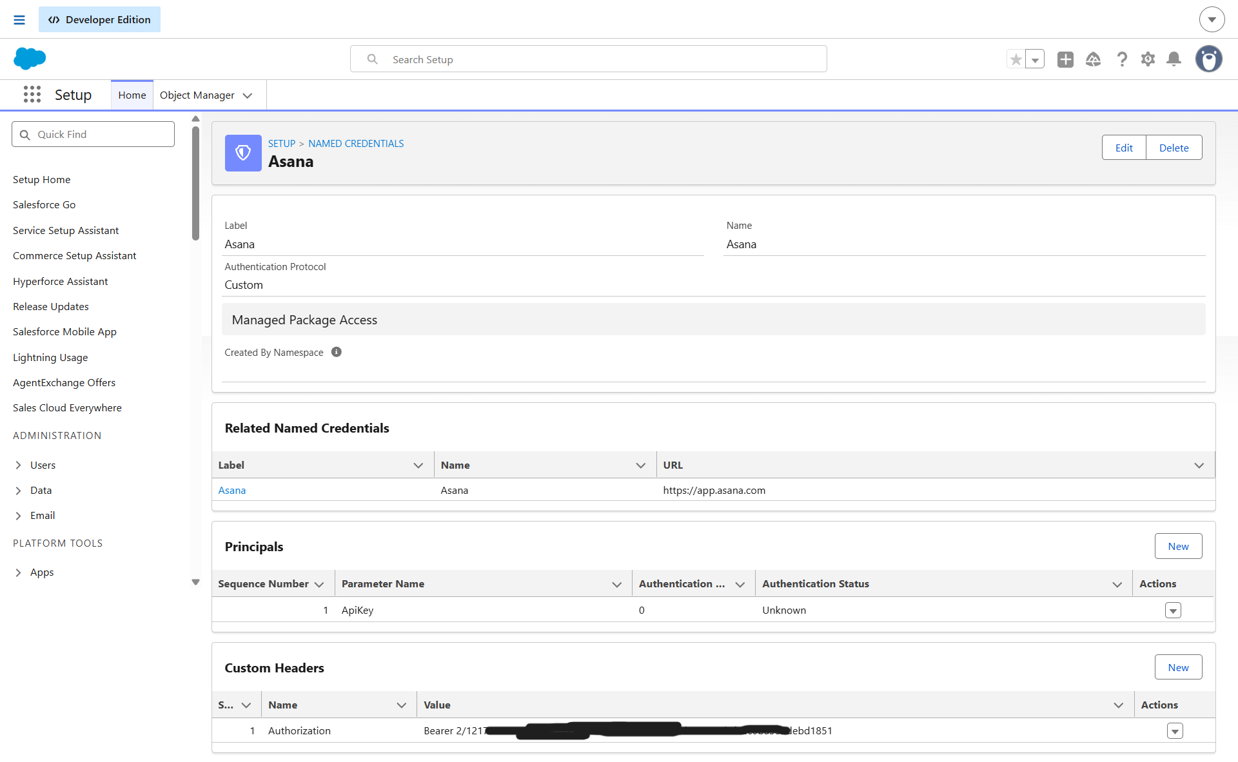Open the App Launcher dots grid

(32, 95)
